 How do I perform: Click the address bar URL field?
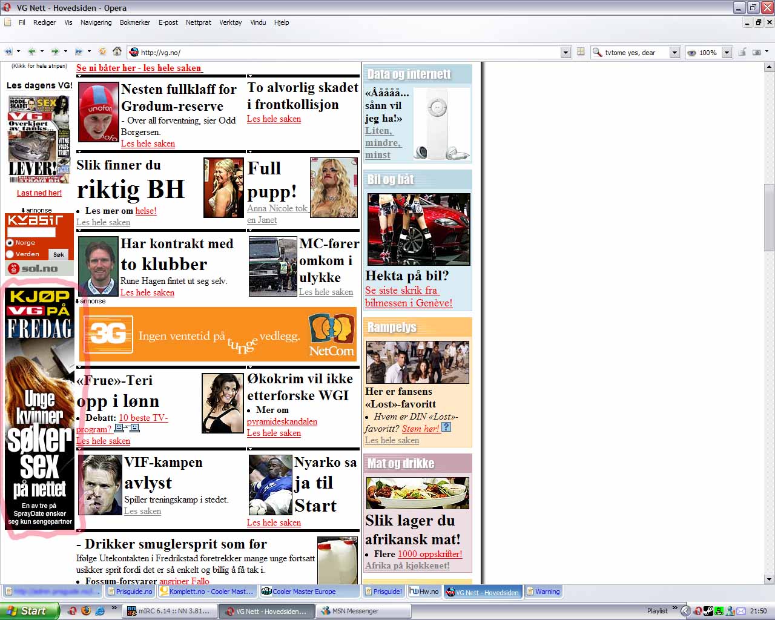click(349, 53)
